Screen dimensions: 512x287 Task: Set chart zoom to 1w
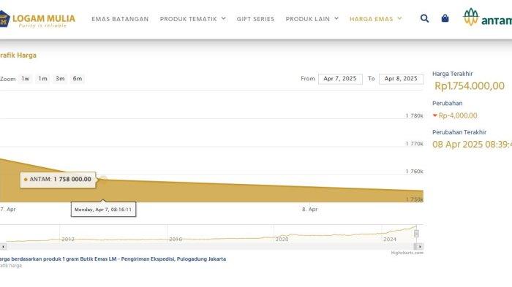pos(26,79)
